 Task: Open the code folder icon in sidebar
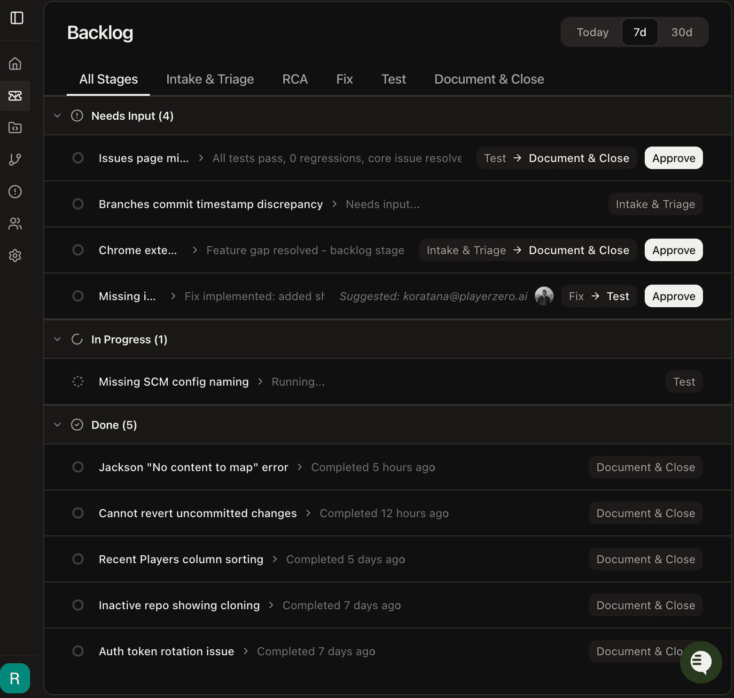[15, 127]
